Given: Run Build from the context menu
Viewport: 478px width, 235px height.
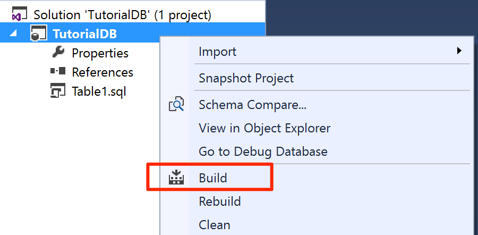Looking at the screenshot, I should tap(213, 178).
